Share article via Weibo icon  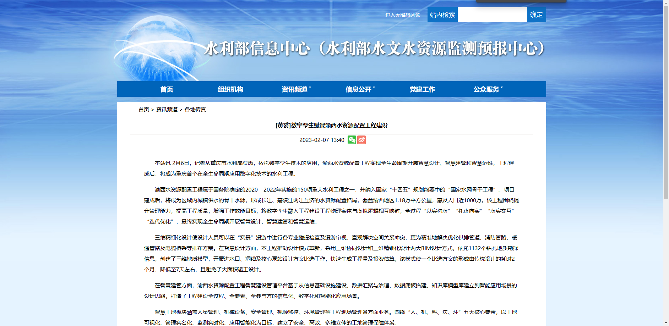[x=361, y=140]
